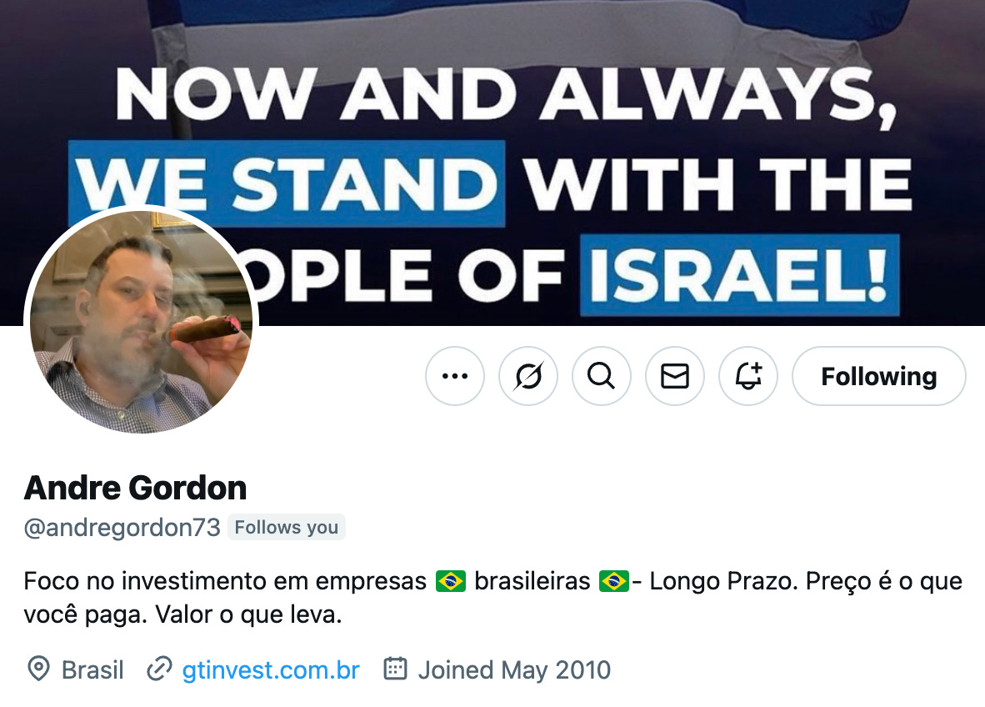Click the Brasil location text
985x707 pixels.
tap(92, 670)
